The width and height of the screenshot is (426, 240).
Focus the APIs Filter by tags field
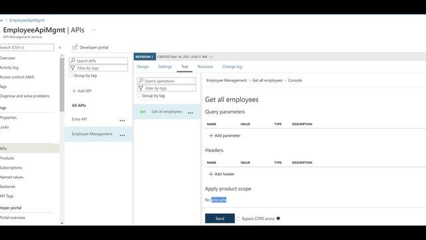(x=99, y=68)
